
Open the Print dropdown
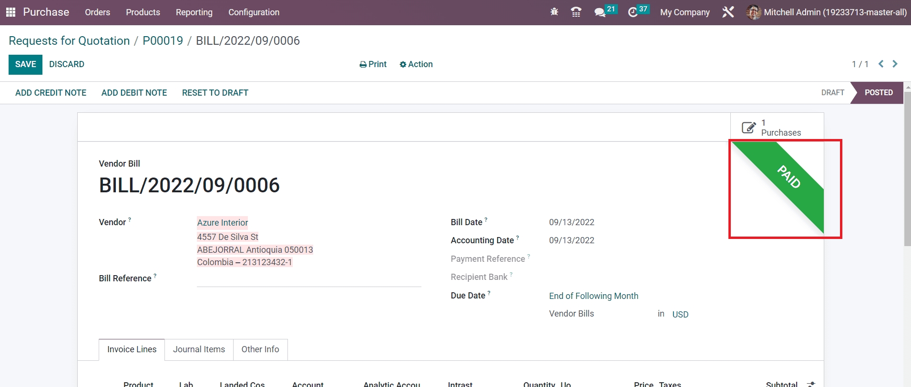pos(373,64)
